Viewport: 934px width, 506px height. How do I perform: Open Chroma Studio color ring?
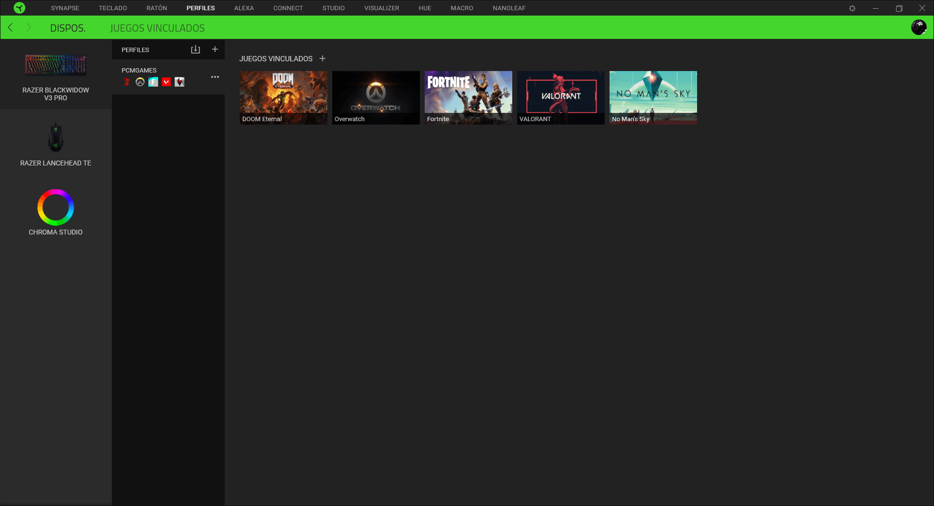pyautogui.click(x=55, y=207)
